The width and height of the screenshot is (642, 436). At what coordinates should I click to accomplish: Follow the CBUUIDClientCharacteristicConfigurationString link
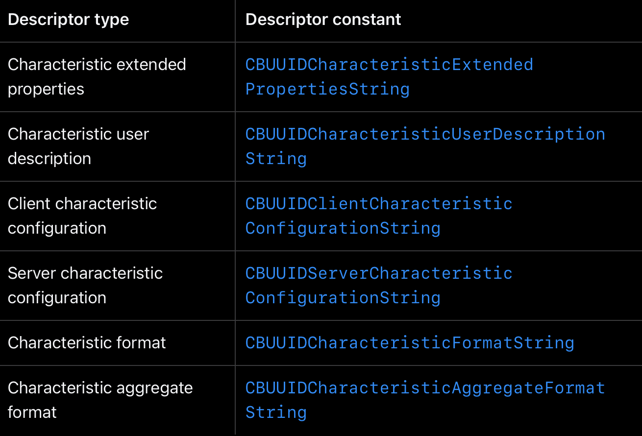379,216
